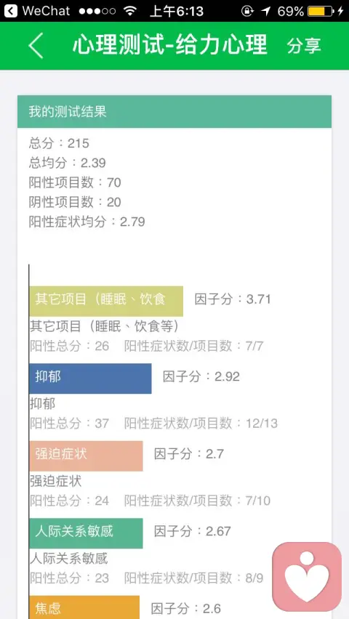Open the pink heart floating icon
This screenshot has height=619, width=349.
pos(307,577)
